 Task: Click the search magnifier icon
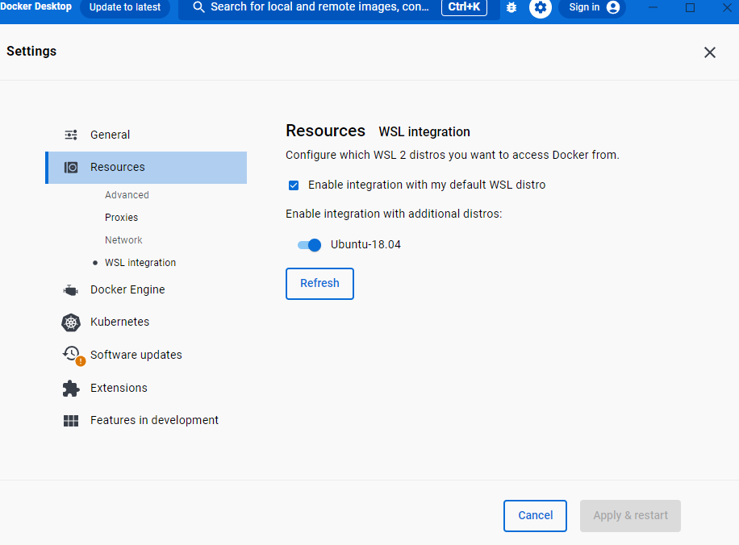[x=199, y=7]
